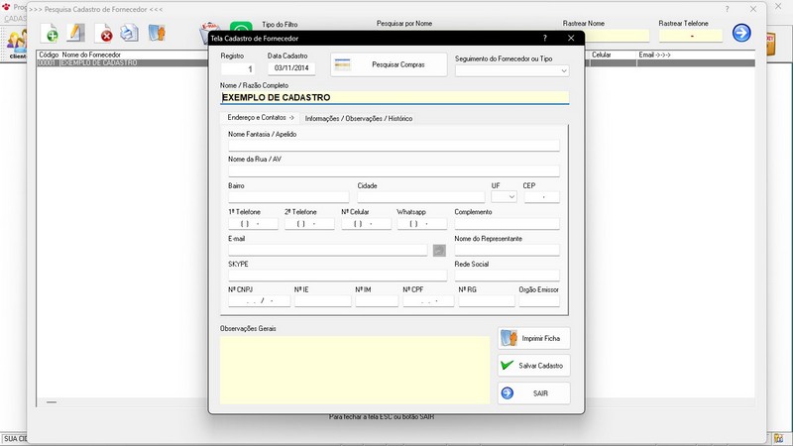Click the Complemento field
This screenshot has height=446, width=793.
[507, 224]
